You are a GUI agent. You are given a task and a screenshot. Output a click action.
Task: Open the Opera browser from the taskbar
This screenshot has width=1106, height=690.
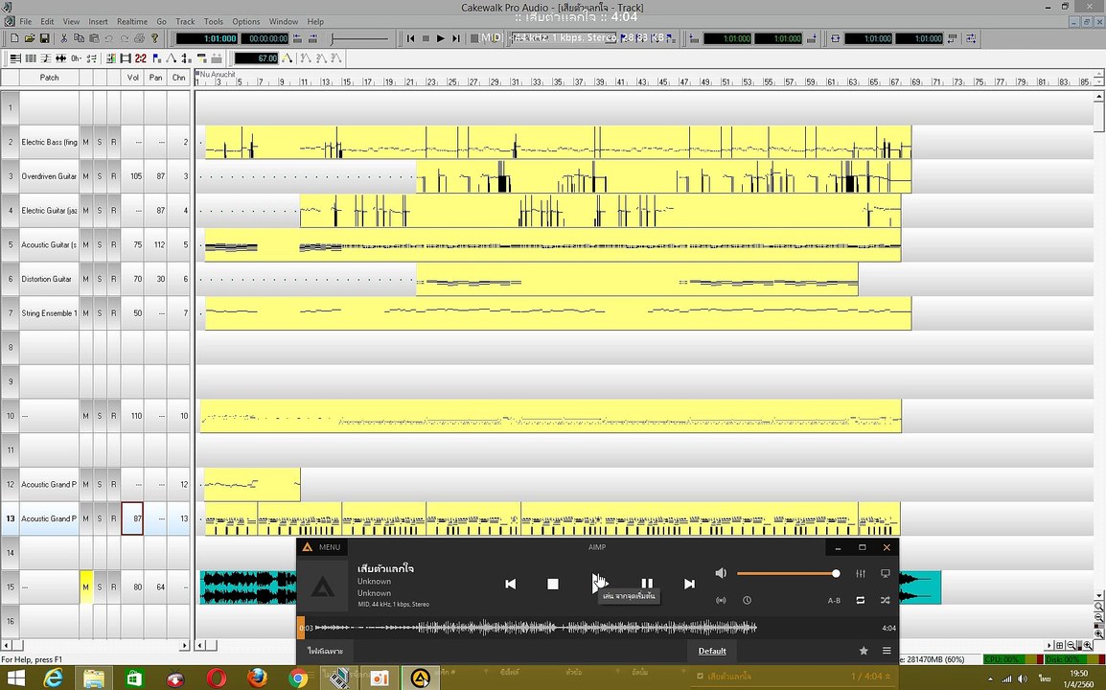point(217,678)
